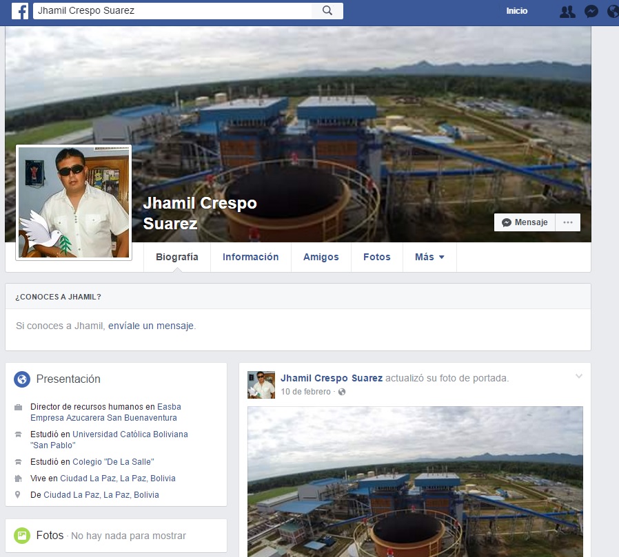The image size is (619, 557).
Task: Switch to the Biografía tab
Action: [177, 257]
